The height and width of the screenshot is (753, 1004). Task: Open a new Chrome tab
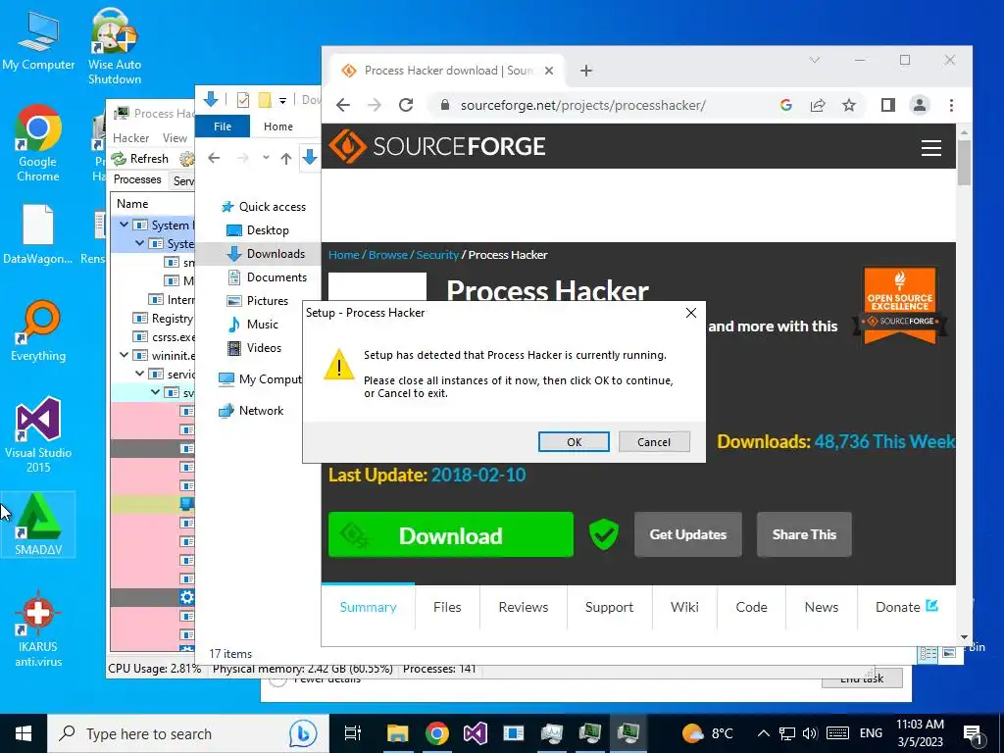(586, 71)
